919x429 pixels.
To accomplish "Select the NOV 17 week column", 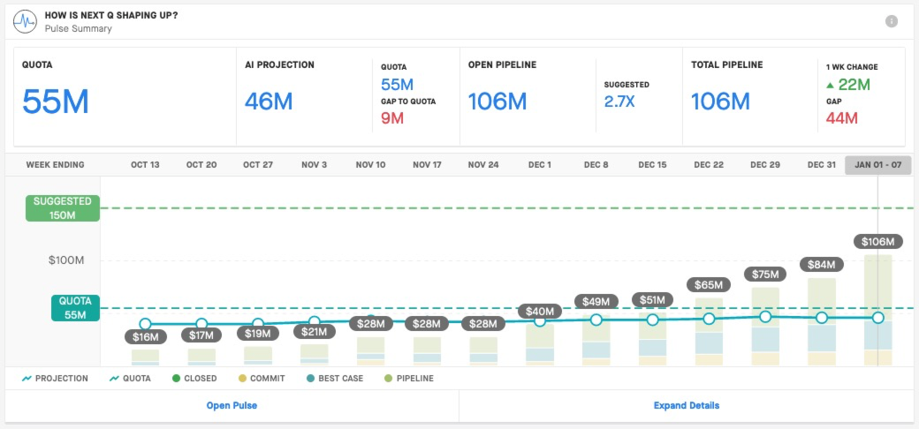I will (427, 165).
